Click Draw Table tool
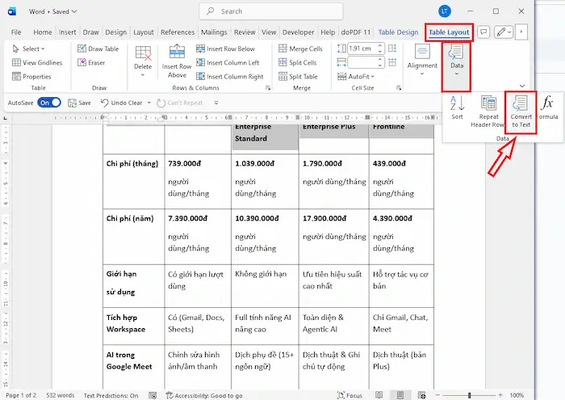The width and height of the screenshot is (565, 400). [x=98, y=48]
